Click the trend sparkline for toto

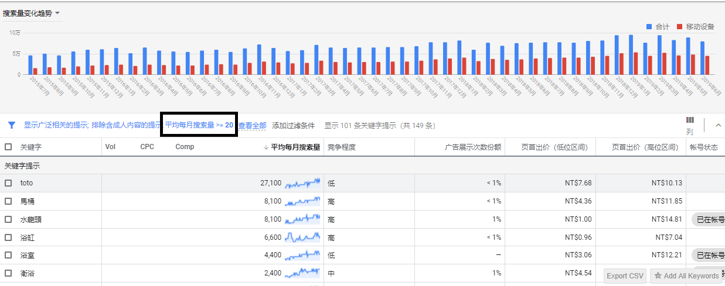[x=302, y=183]
